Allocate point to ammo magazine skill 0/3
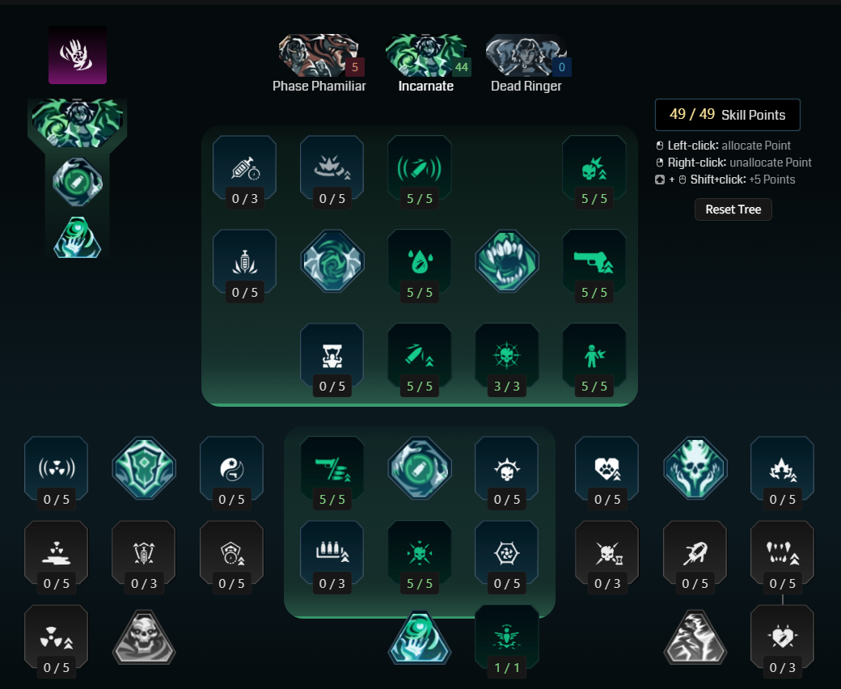This screenshot has height=689, width=841. 332,556
